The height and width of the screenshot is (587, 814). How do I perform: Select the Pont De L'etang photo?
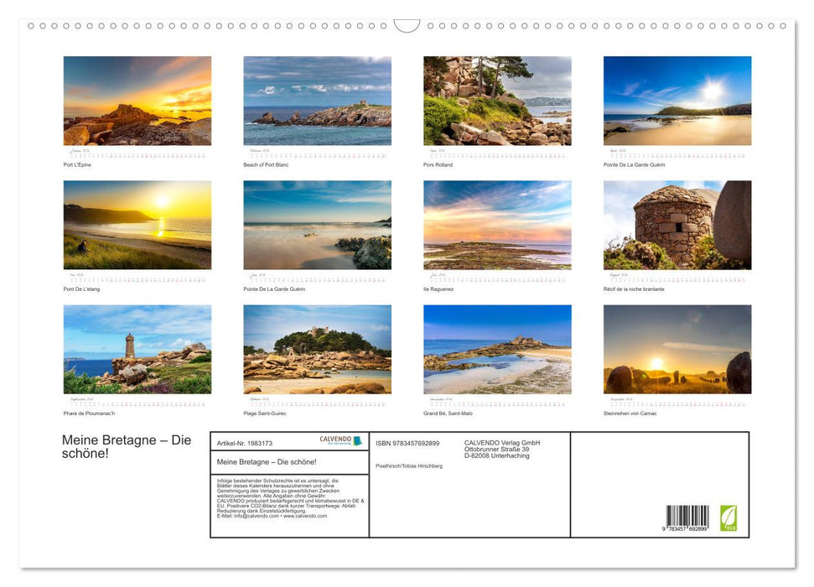(137, 224)
